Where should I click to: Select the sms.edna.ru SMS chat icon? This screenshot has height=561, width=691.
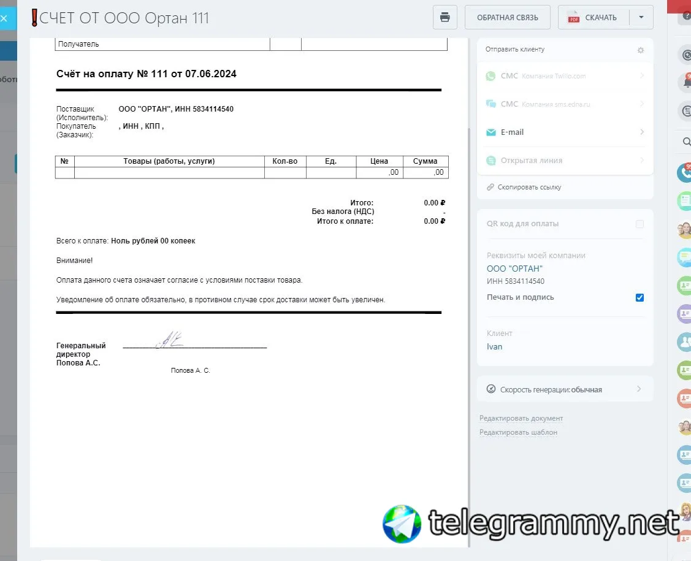click(x=491, y=104)
